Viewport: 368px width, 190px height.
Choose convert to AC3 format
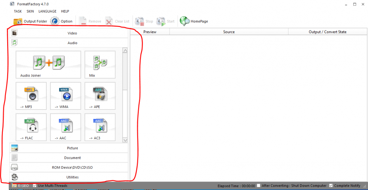(100, 127)
